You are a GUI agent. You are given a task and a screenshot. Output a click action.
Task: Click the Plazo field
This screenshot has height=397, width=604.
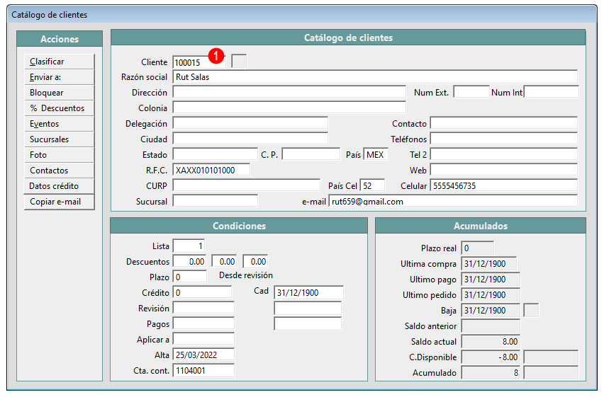click(x=190, y=277)
